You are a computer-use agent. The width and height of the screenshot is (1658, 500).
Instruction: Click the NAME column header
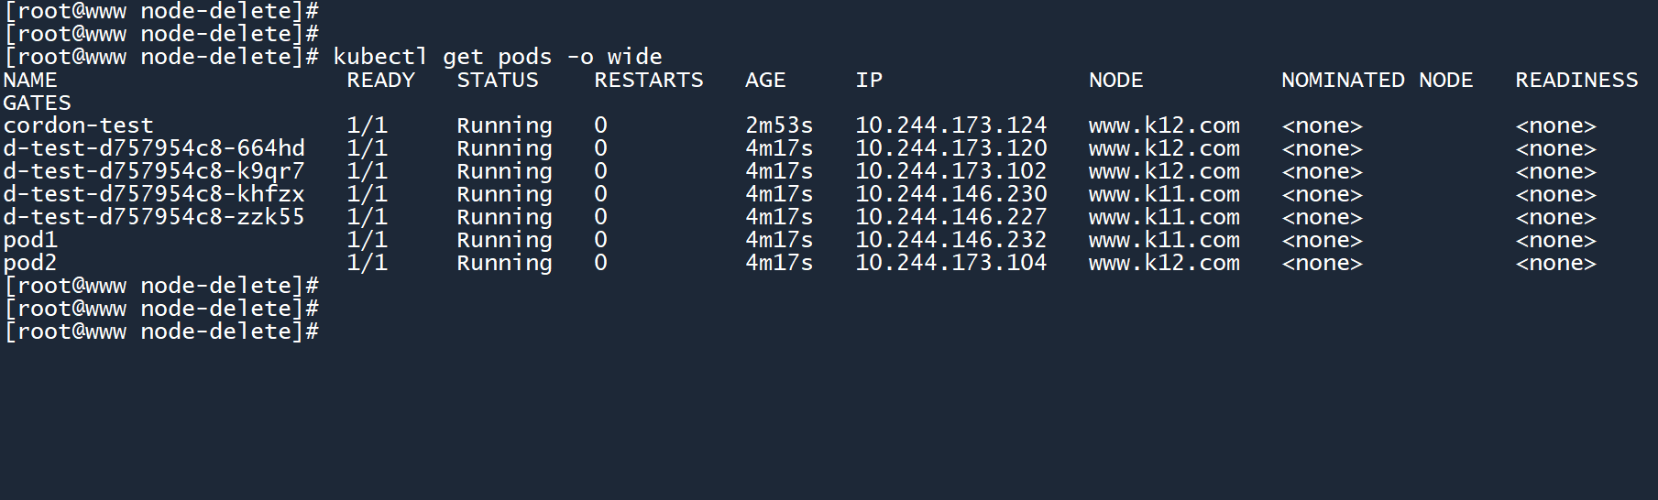tap(30, 81)
